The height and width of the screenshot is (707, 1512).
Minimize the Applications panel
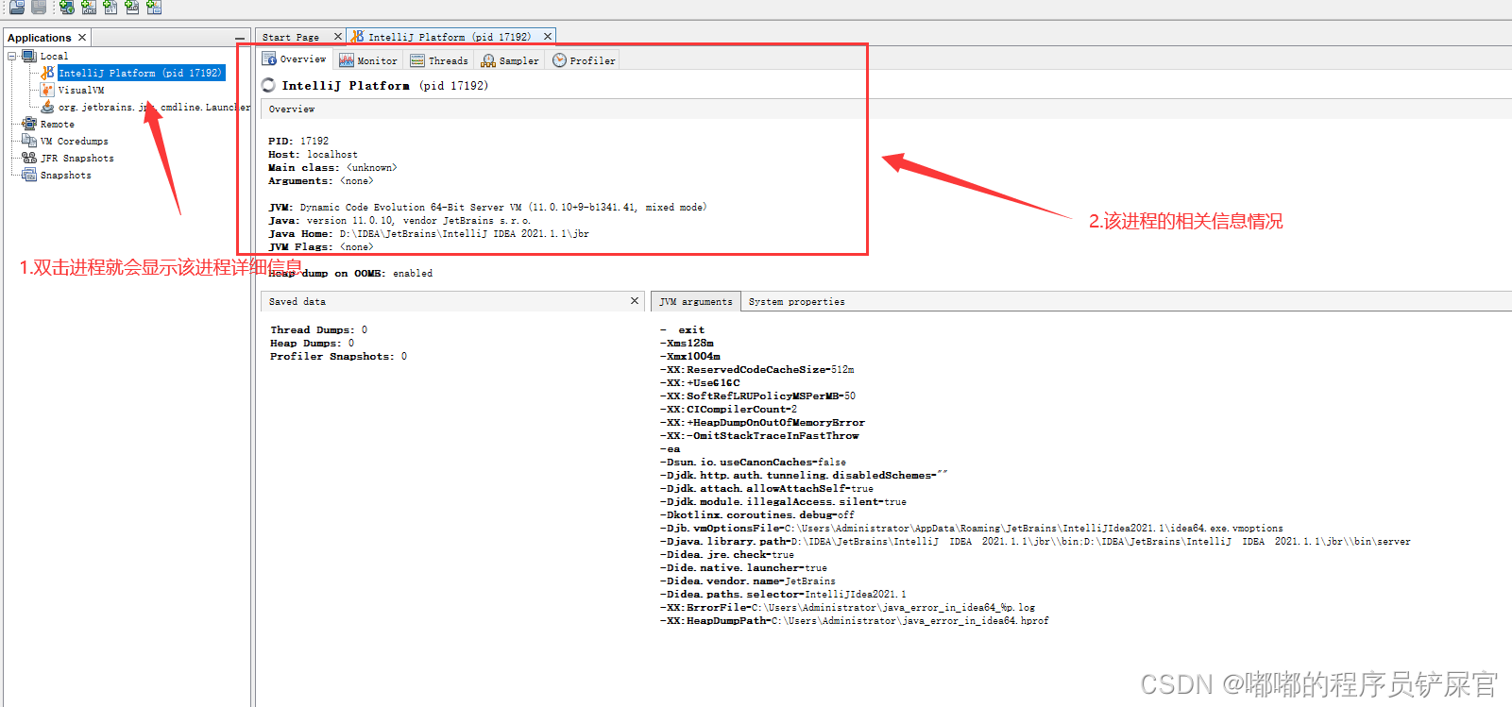click(240, 38)
